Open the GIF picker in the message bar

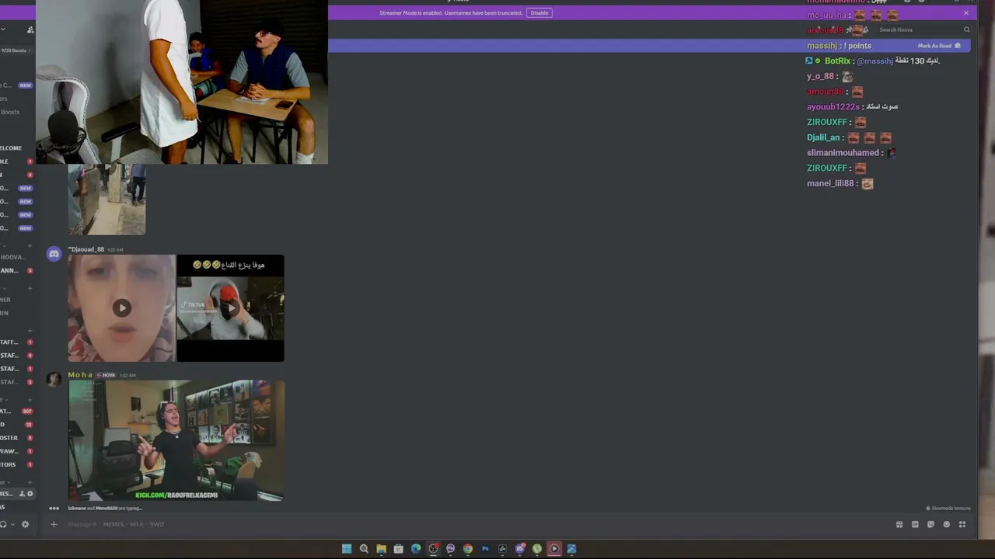click(x=915, y=524)
